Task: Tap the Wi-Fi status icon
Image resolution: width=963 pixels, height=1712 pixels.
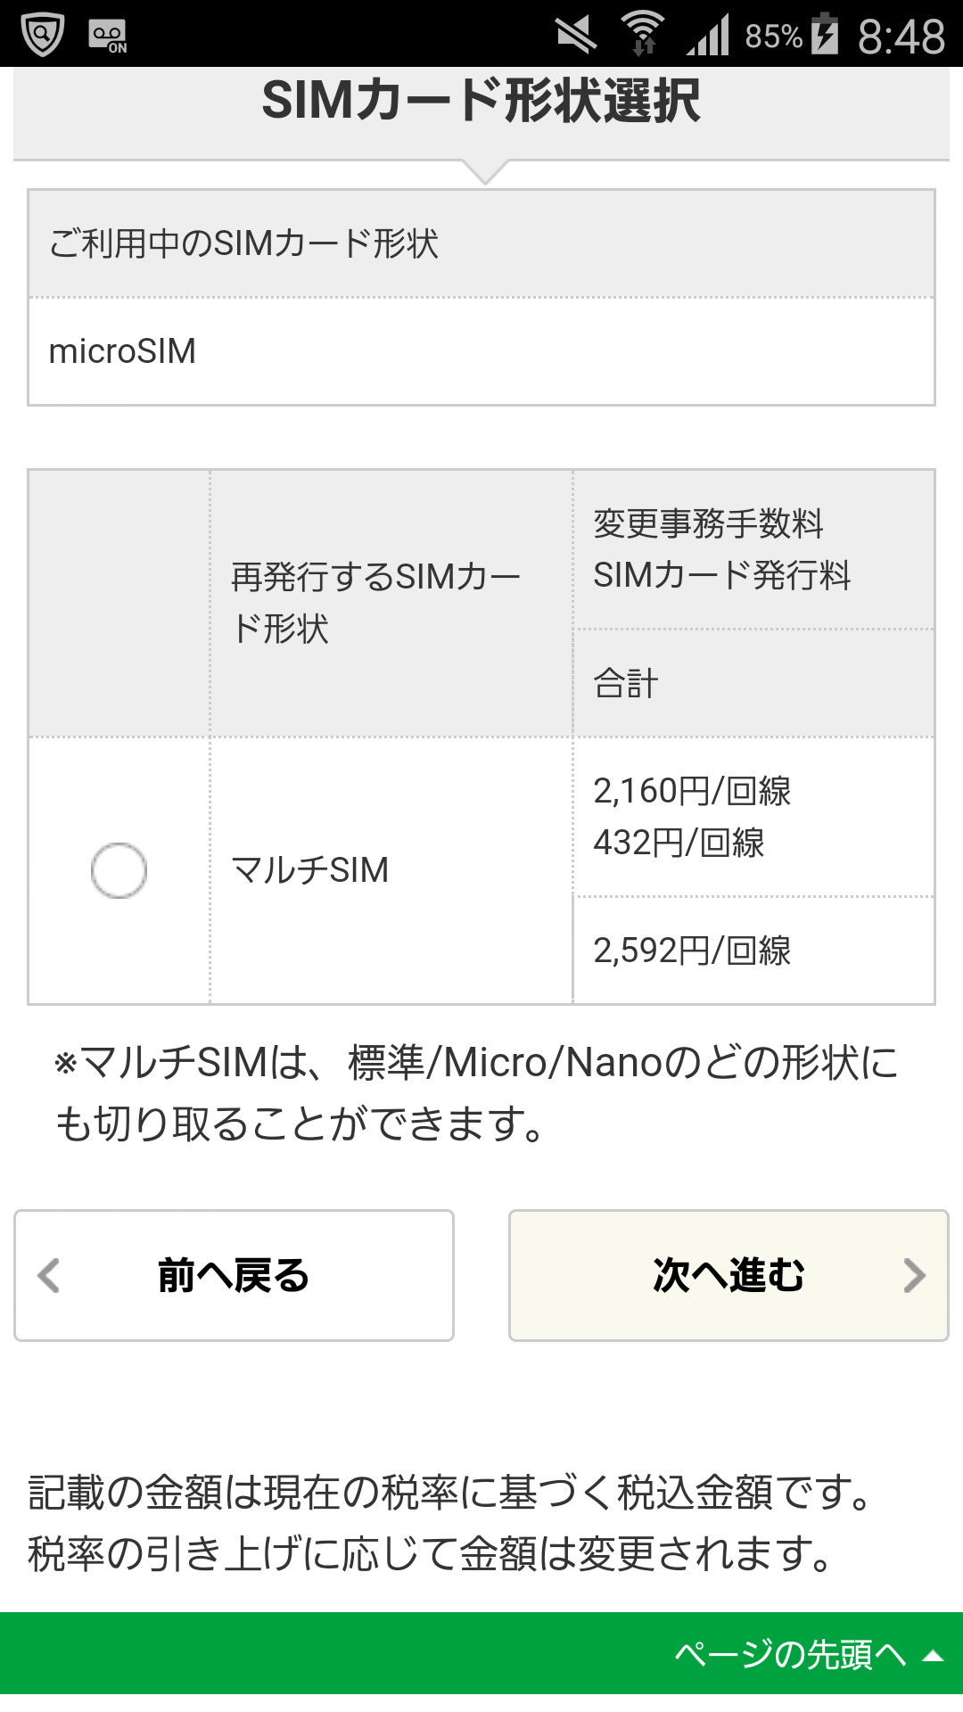Action: point(643,34)
